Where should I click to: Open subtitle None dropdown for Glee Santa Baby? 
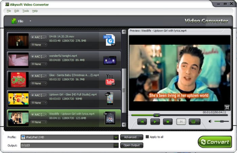(39, 83)
